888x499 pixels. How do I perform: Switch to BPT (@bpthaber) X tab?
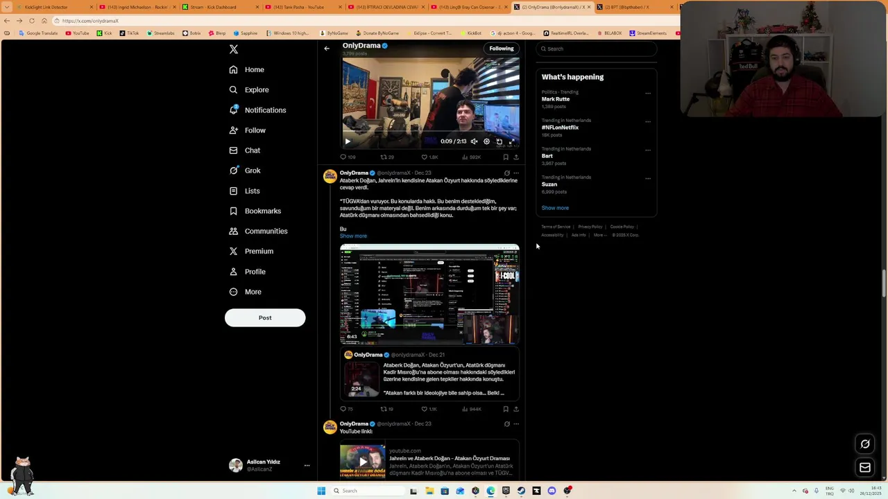point(635,7)
